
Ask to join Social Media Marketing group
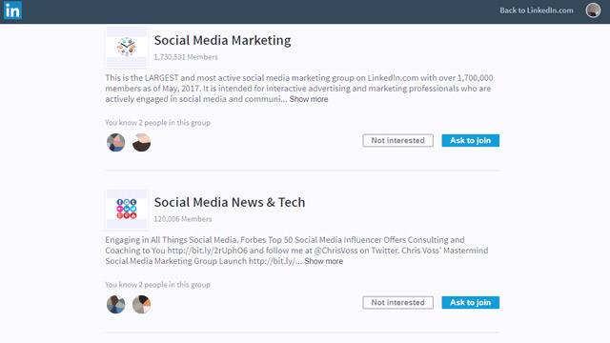point(470,140)
